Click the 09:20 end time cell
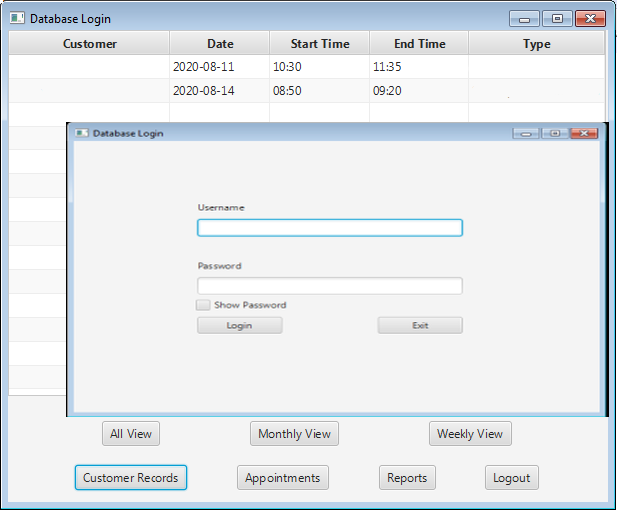Viewport: 620px width, 511px height. pyautogui.click(x=419, y=91)
